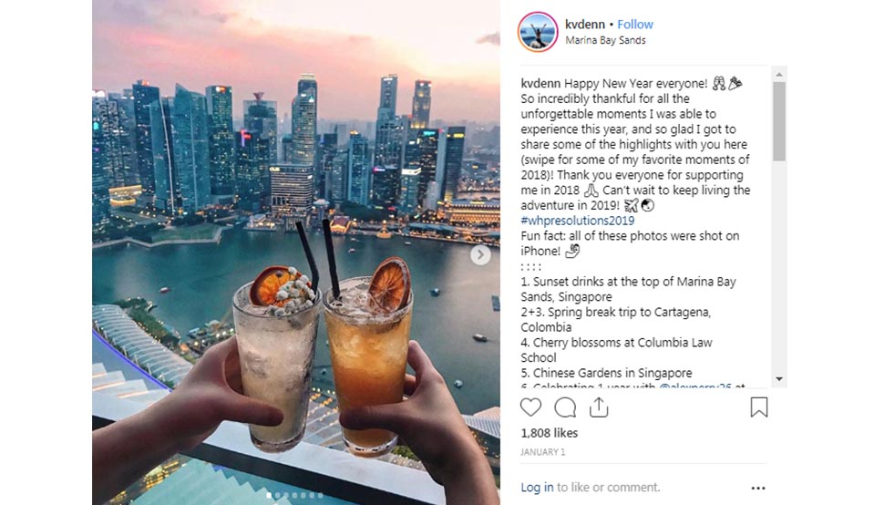Open the three-dot more options menu

point(758,489)
